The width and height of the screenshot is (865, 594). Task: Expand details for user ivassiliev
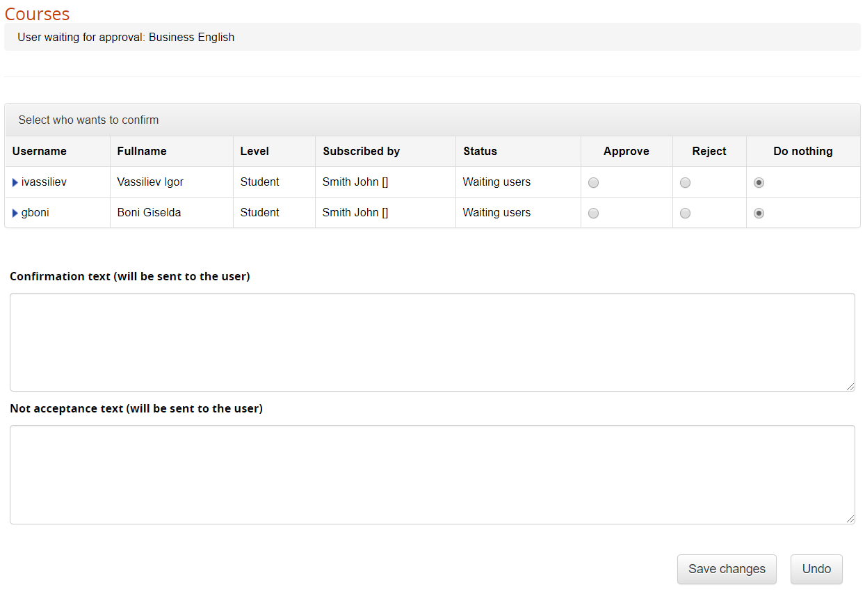15,182
